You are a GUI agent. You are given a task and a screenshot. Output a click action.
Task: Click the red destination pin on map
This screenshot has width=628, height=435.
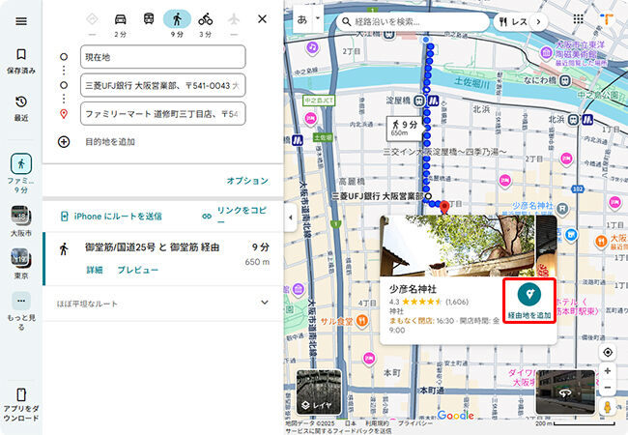click(x=444, y=207)
